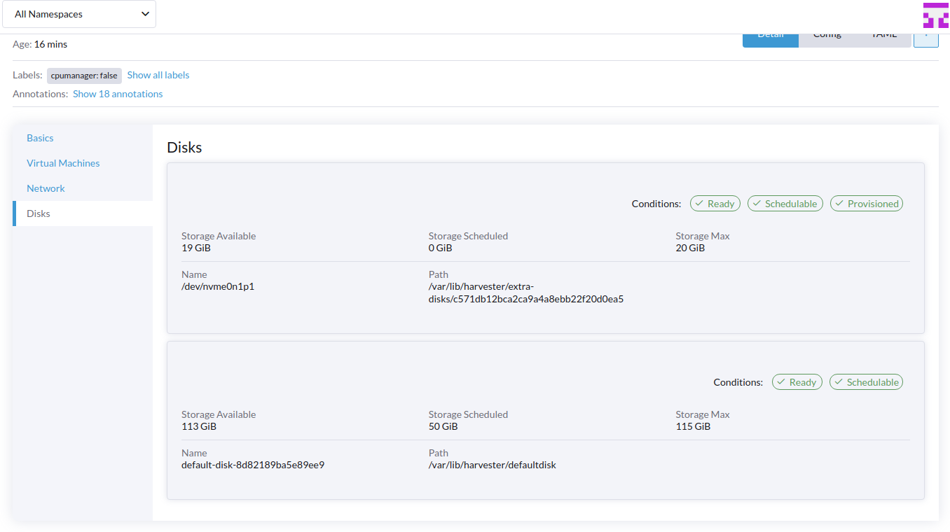
Task: Click the extra-disks path value
Action: [x=526, y=293]
